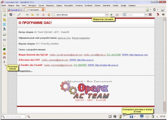Click the red X stop button
This screenshot has width=167, height=120.
click(43, 15)
